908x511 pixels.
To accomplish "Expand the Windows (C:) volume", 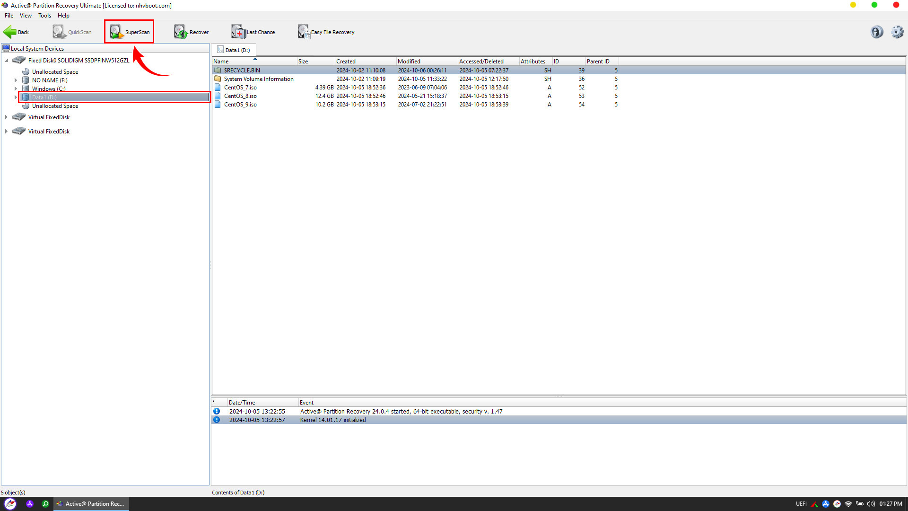I will tap(16, 89).
